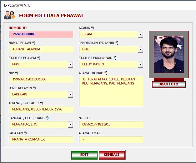
Task: Open the AGAMA dropdown arrow
Action: 140,34
